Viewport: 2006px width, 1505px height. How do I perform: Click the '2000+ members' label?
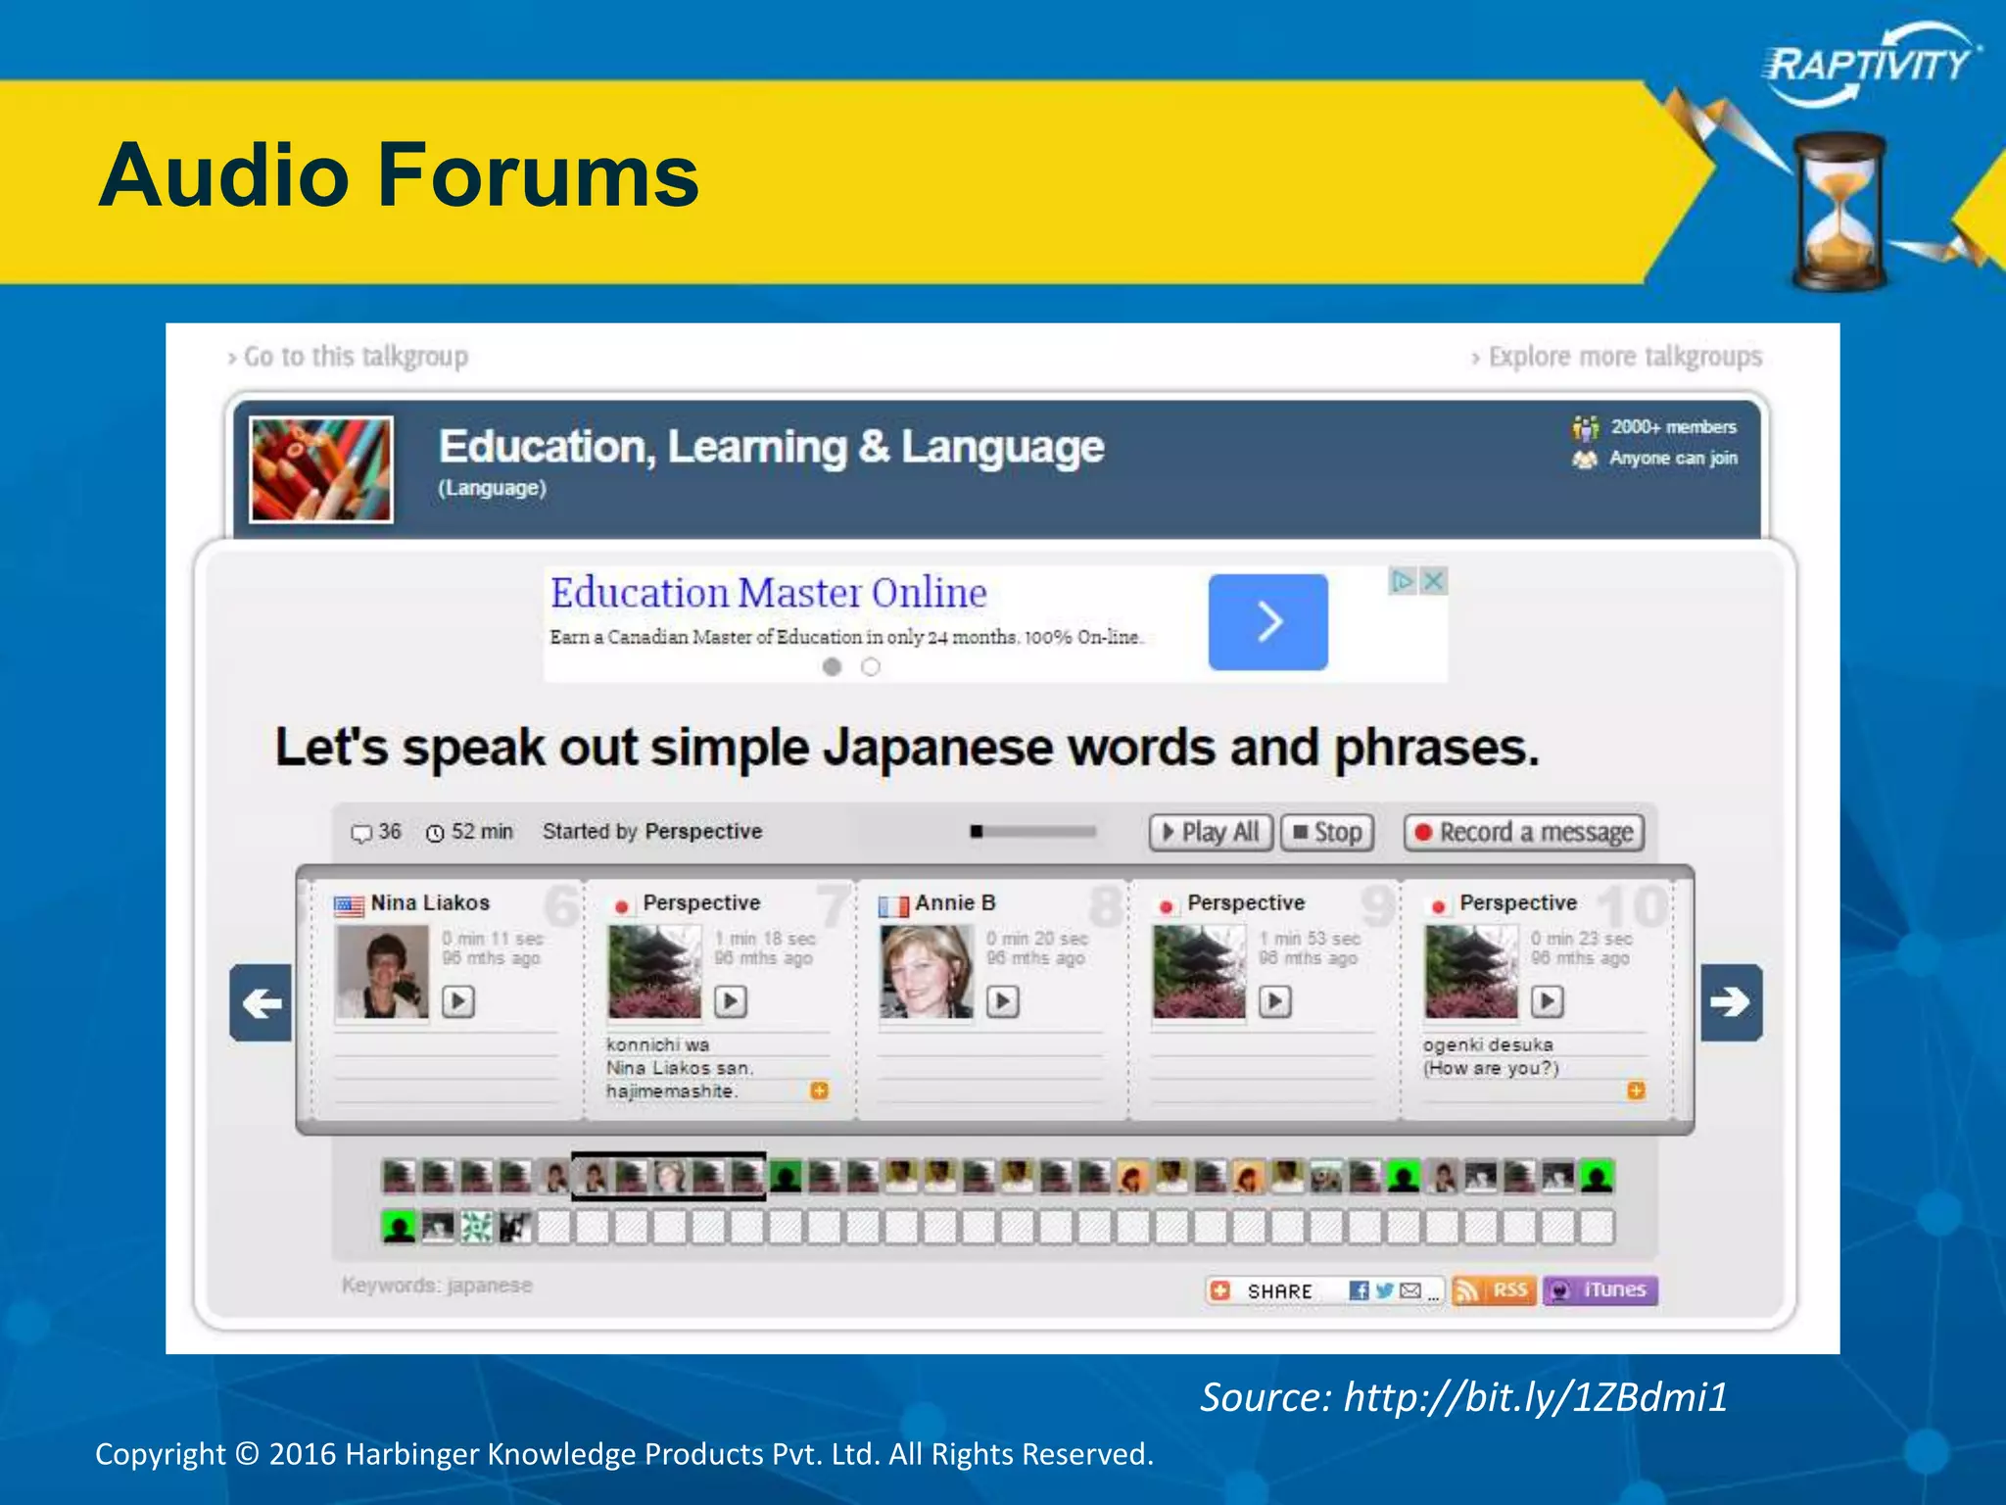coord(1674,427)
